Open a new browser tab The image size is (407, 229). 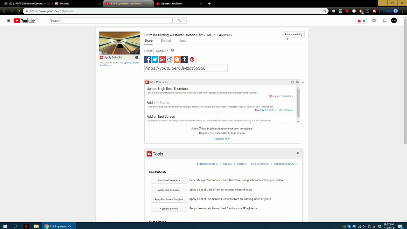[209, 3]
